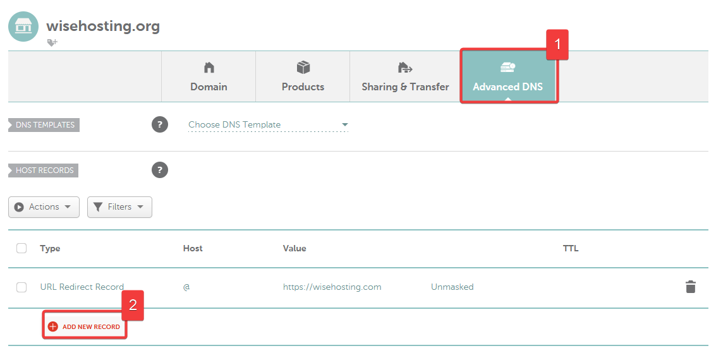The image size is (716, 353).
Task: Select the Advanced DNS tab
Action: tap(508, 76)
